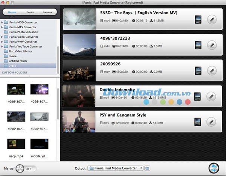226x176 pixels.
Task: Select 20090926 video thumbnail
Action: (x=79, y=70)
